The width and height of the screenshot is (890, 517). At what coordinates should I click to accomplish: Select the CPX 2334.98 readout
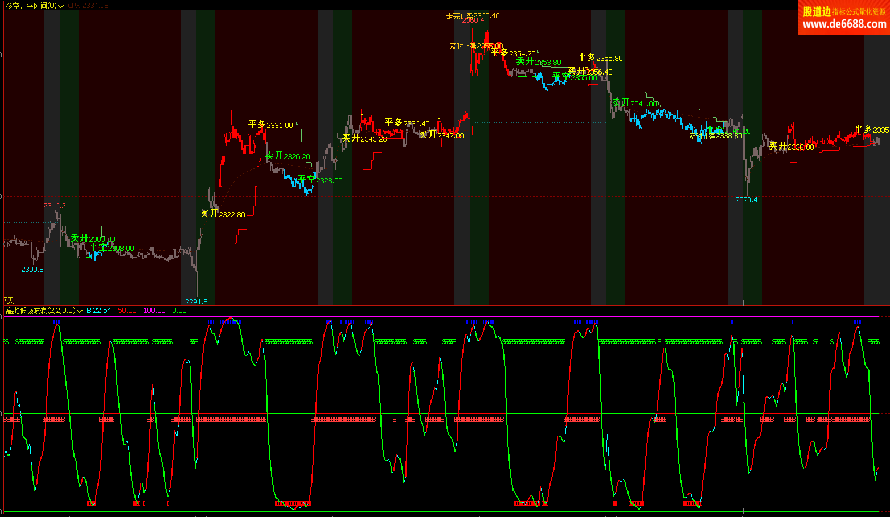88,6
